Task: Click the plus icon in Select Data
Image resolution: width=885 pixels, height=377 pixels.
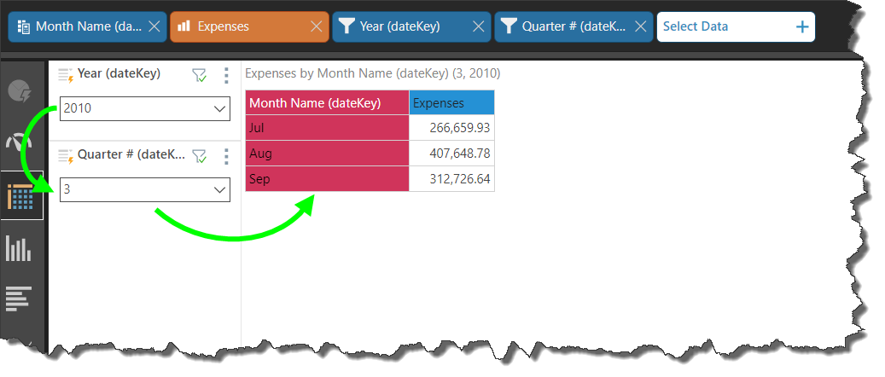Action: tap(801, 26)
